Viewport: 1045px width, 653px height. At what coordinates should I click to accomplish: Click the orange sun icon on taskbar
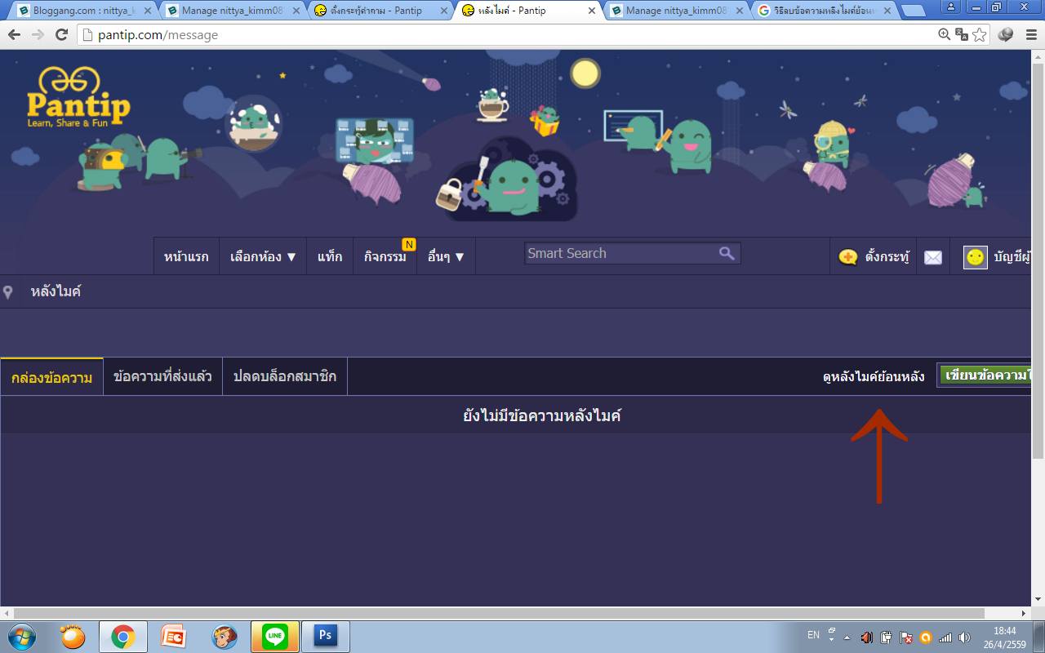point(73,636)
